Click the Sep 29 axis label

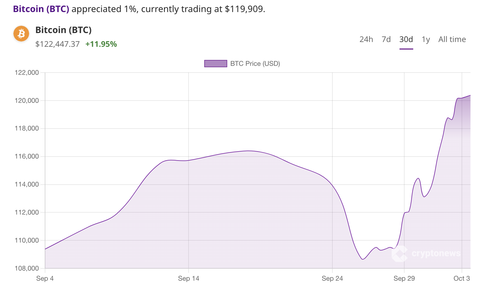point(404,278)
